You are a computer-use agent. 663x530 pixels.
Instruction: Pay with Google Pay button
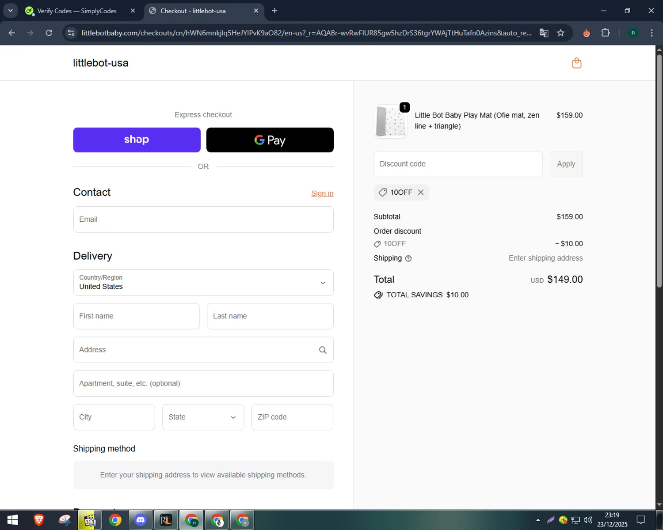pos(270,140)
